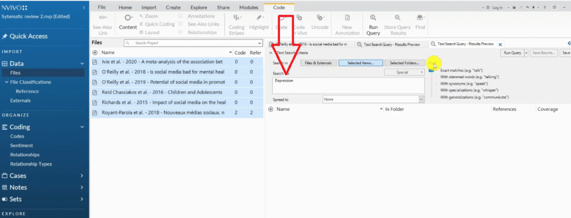Viewport: 571px width, 218px height.
Task: Switch to the Create ribbon tab
Action: click(x=173, y=7)
